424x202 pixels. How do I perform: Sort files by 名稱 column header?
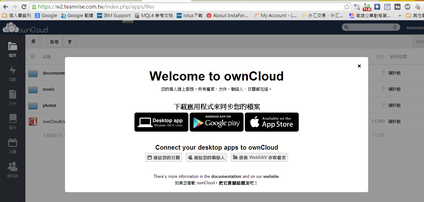point(47,57)
